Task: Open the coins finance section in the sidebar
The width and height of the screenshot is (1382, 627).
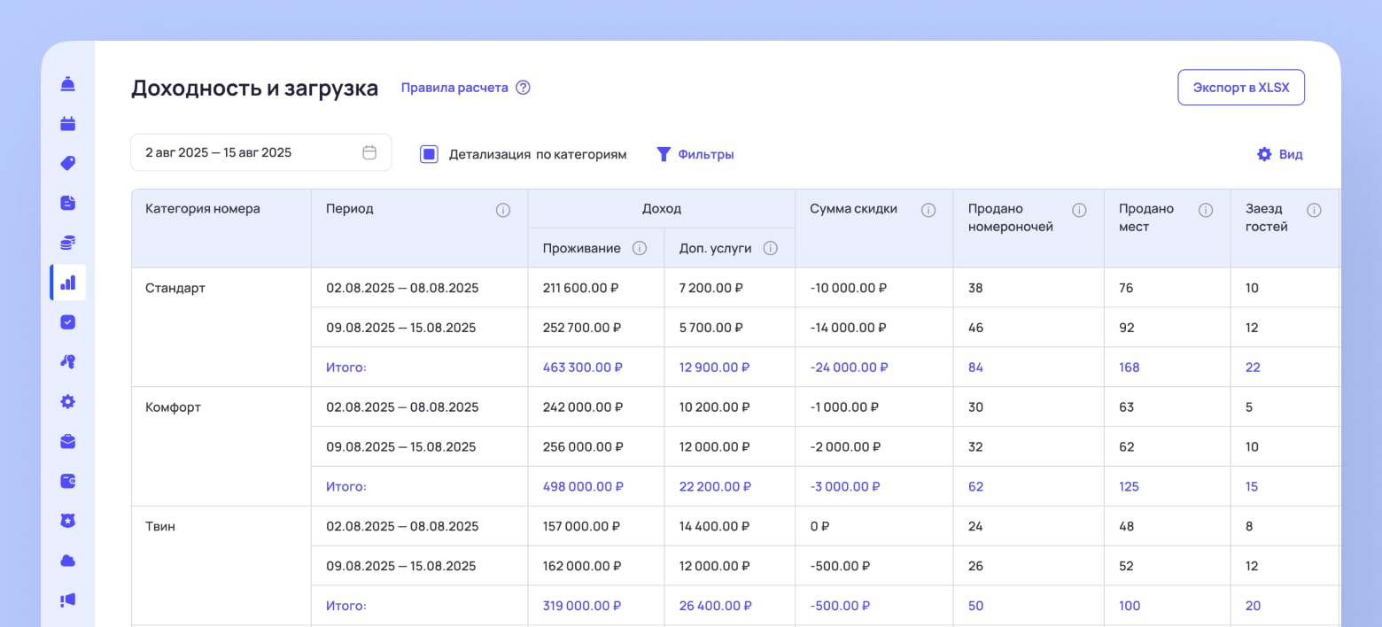Action: click(x=67, y=243)
